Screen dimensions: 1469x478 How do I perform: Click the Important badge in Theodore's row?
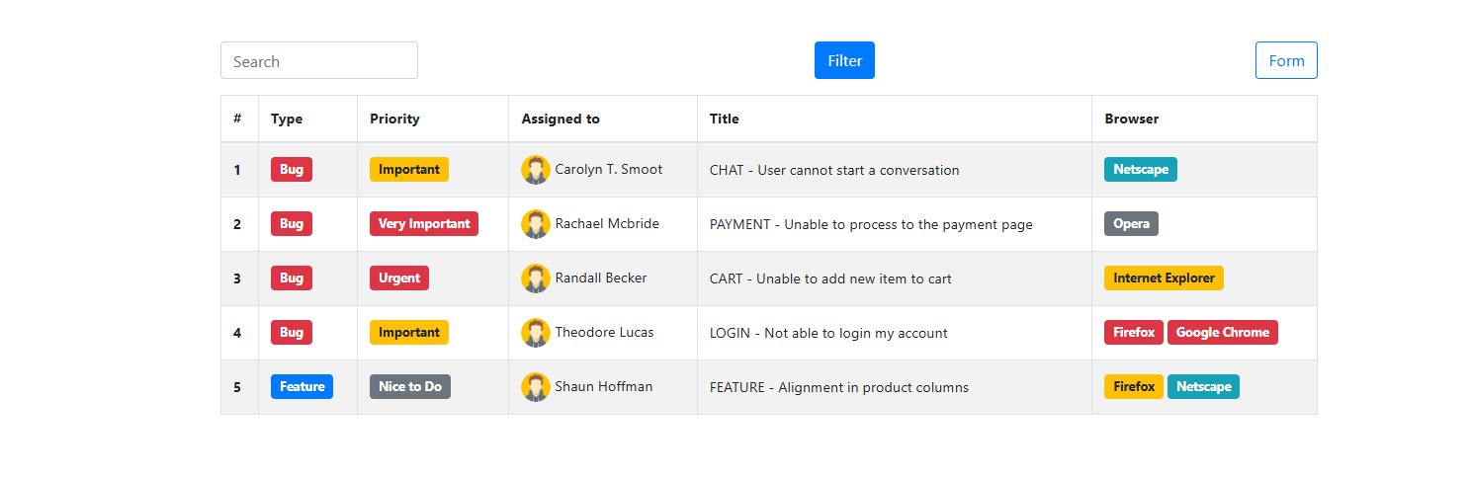click(409, 333)
